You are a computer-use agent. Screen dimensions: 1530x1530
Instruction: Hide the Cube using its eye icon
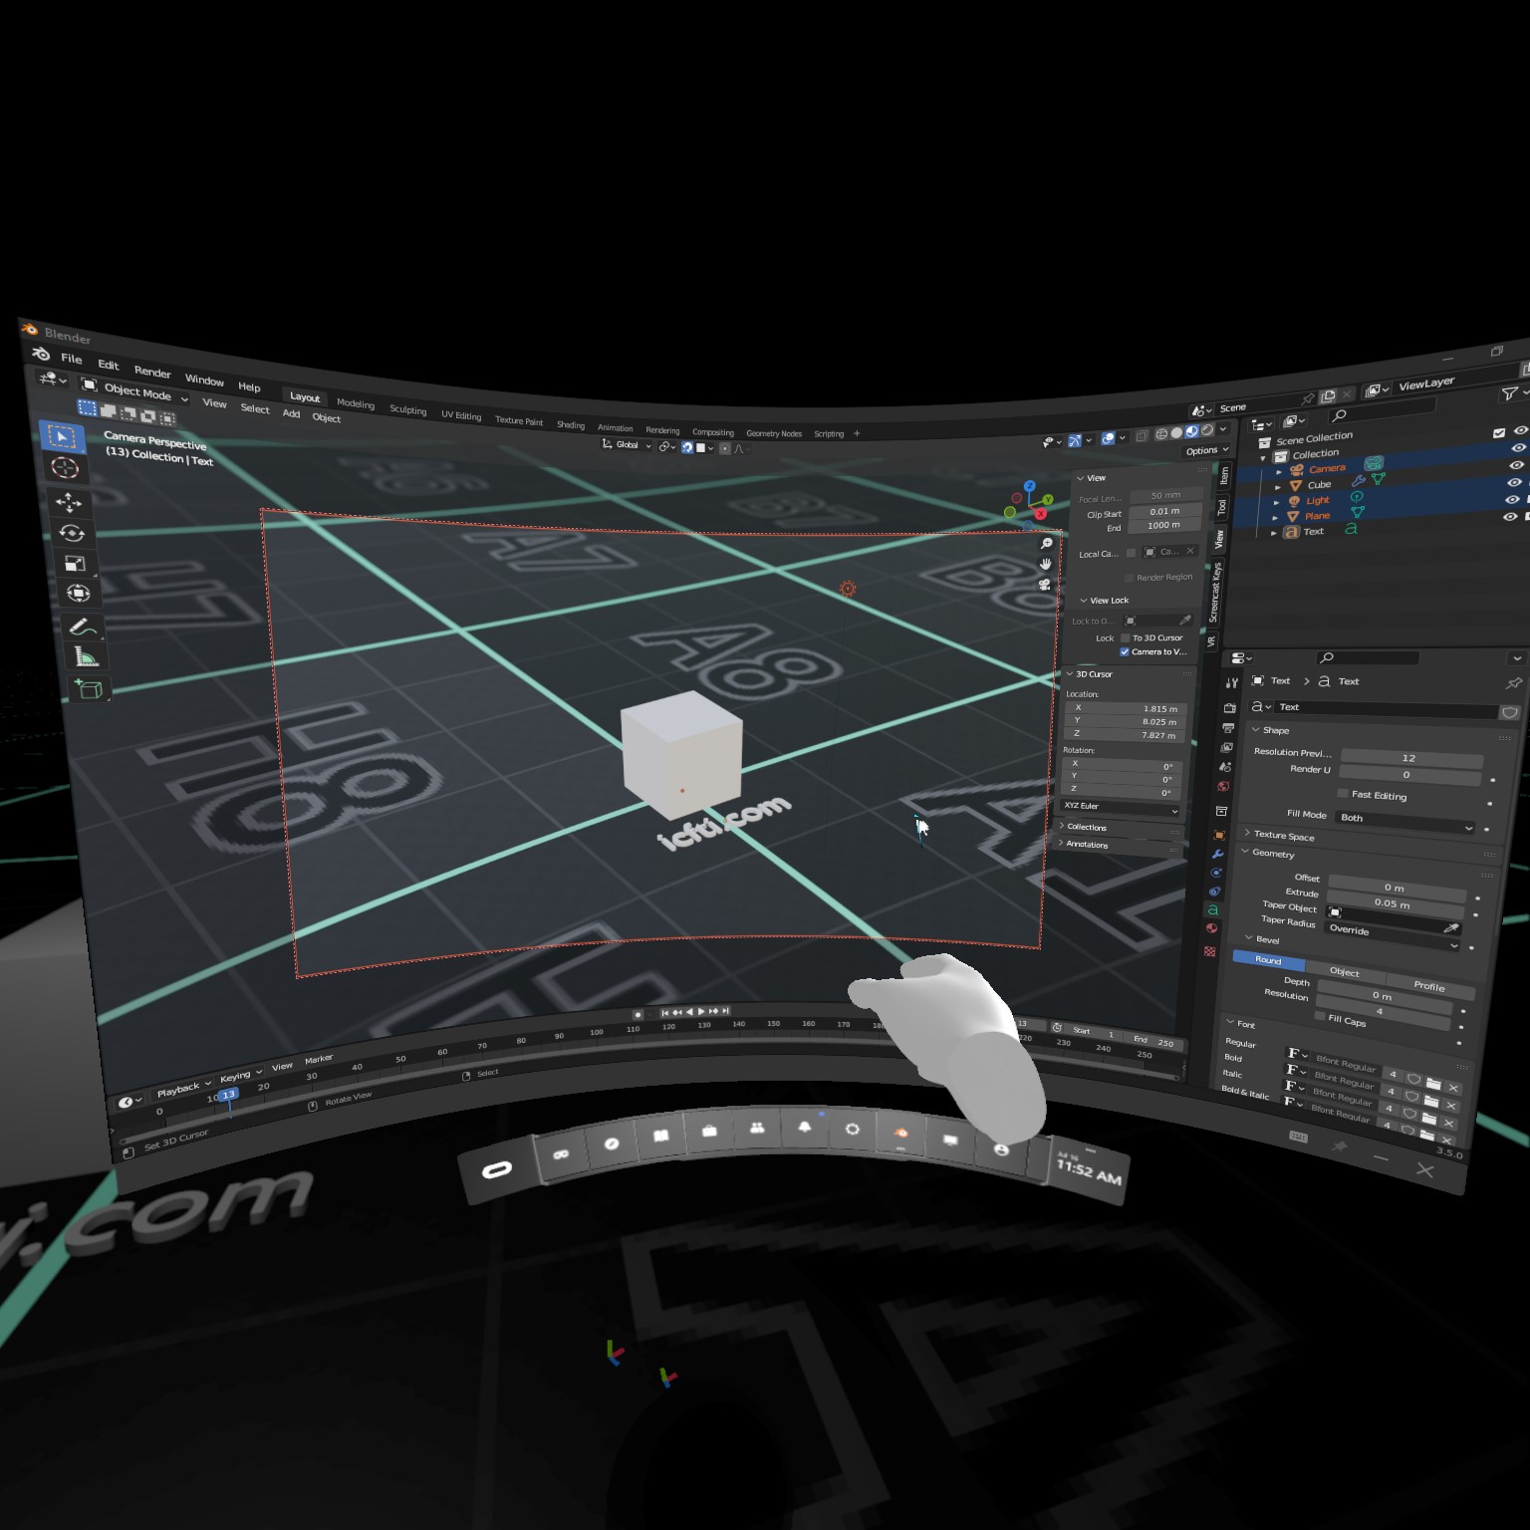coord(1513,481)
